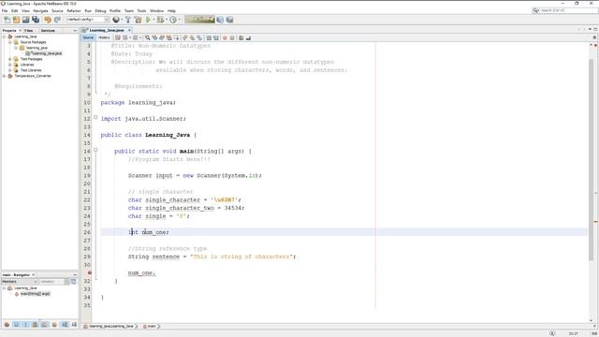
Task: Switch to the Services tab
Action: [48, 30]
